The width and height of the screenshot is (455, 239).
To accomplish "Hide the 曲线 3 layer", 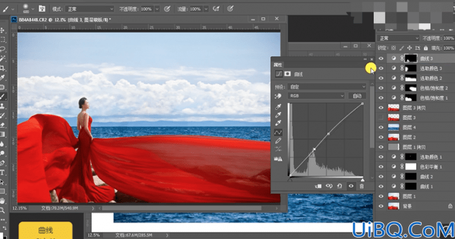I will click(381, 58).
